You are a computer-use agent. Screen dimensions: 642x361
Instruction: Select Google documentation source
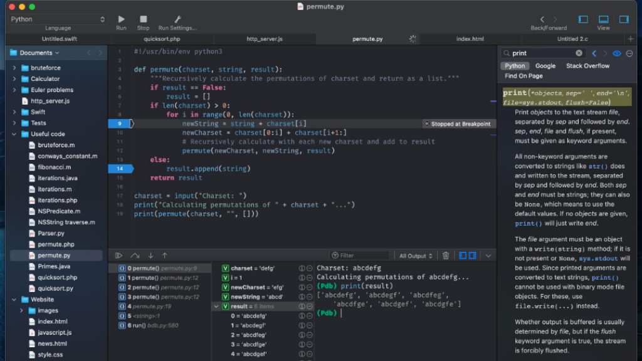point(545,66)
